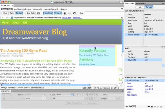Click the Disable/Enable CSS Property icon

(x=158, y=106)
